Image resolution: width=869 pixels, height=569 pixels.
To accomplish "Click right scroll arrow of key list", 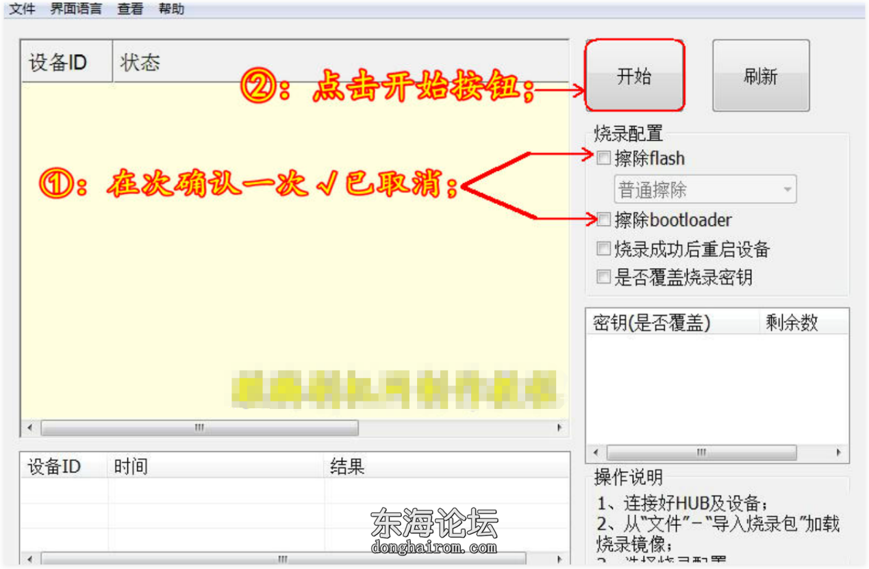I will click(839, 453).
